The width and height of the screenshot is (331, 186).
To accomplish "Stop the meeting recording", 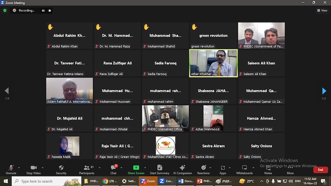I will pos(50,10).
